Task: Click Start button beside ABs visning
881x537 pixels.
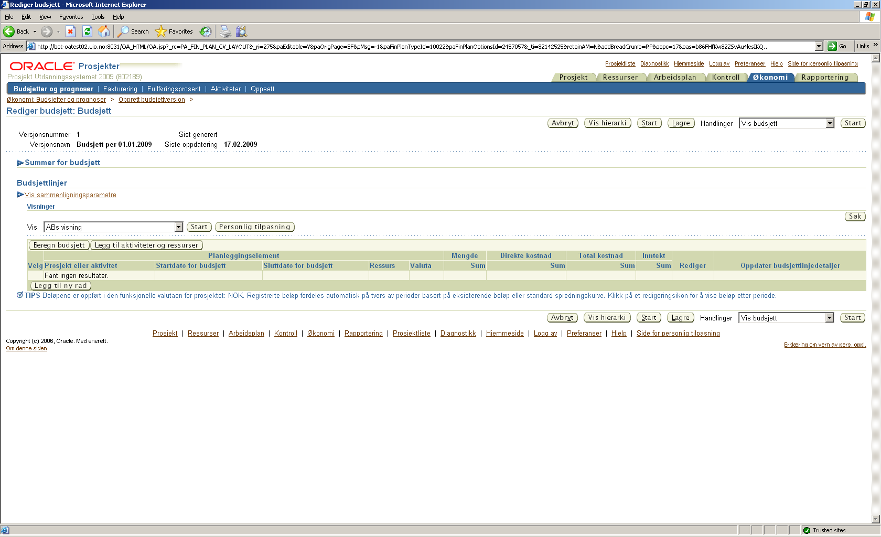Action: 199,227
